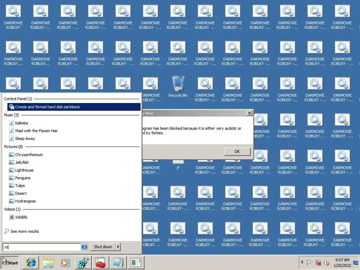Open the Lighthouse picture result
360x270 pixels.
click(24, 170)
